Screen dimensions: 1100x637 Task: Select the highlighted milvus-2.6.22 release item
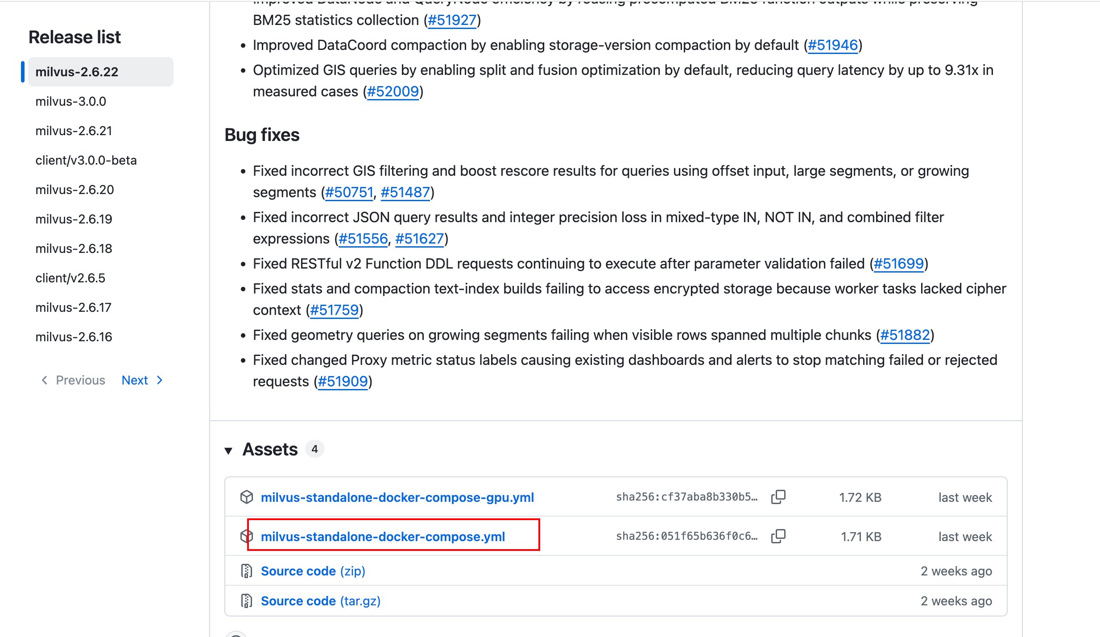click(101, 72)
